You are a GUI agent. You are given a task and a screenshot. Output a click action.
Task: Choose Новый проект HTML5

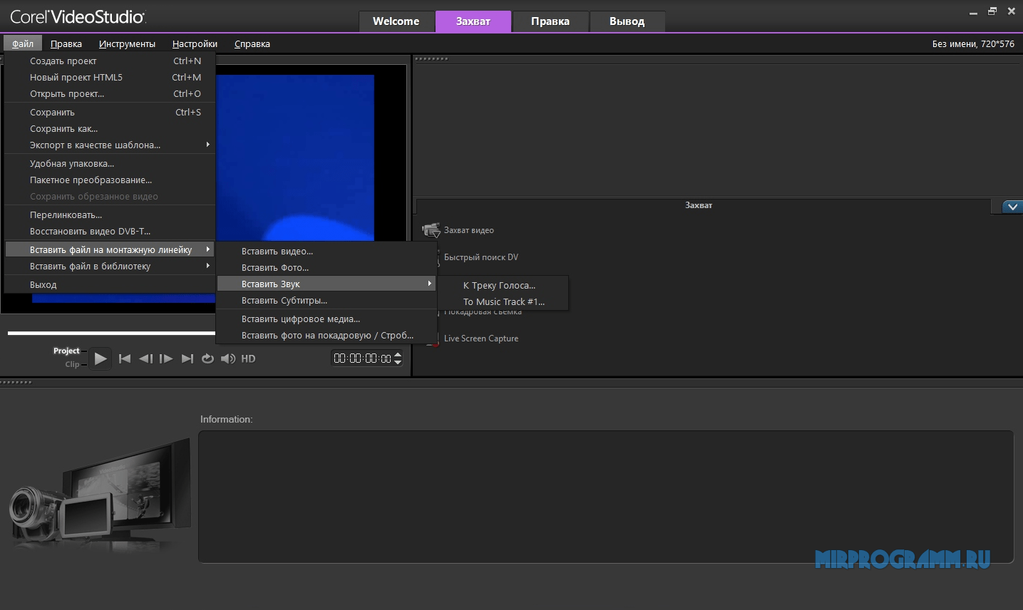(x=110, y=77)
